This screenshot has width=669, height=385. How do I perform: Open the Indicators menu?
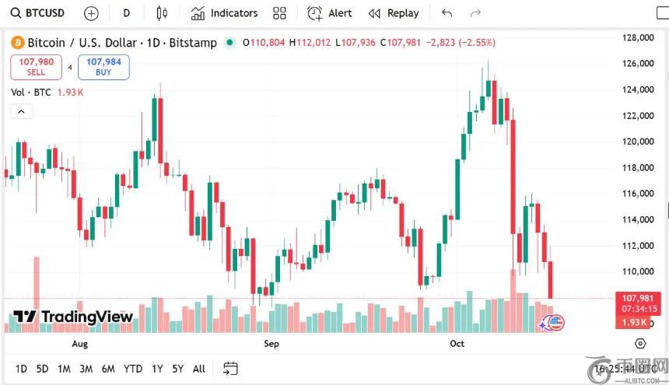click(224, 13)
